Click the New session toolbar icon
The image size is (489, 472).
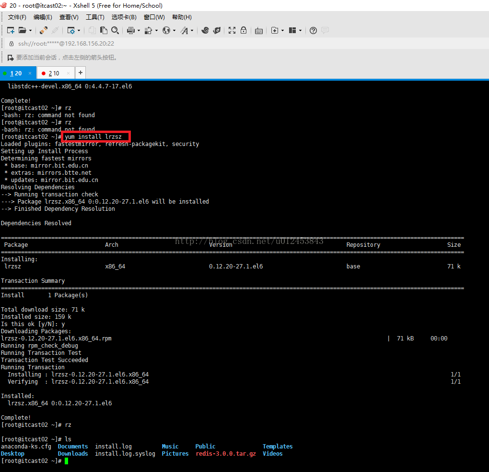pos(11,30)
